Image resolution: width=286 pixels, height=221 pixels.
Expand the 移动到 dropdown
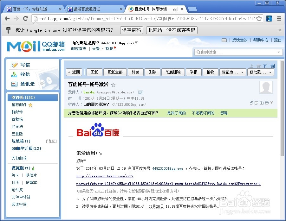[260, 72]
